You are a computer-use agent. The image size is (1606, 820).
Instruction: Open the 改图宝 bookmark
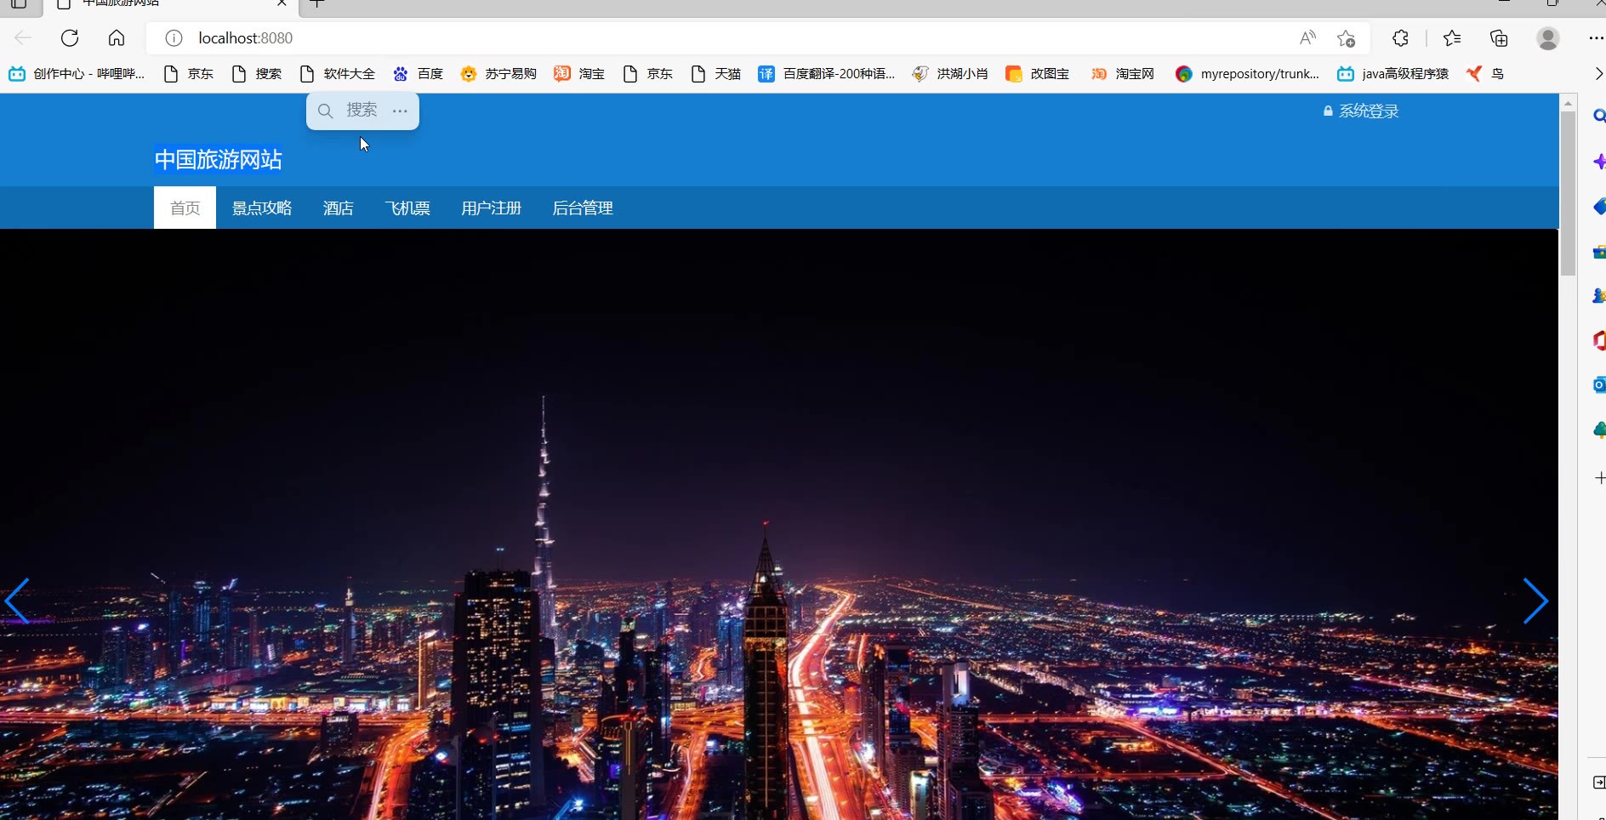tap(1038, 74)
